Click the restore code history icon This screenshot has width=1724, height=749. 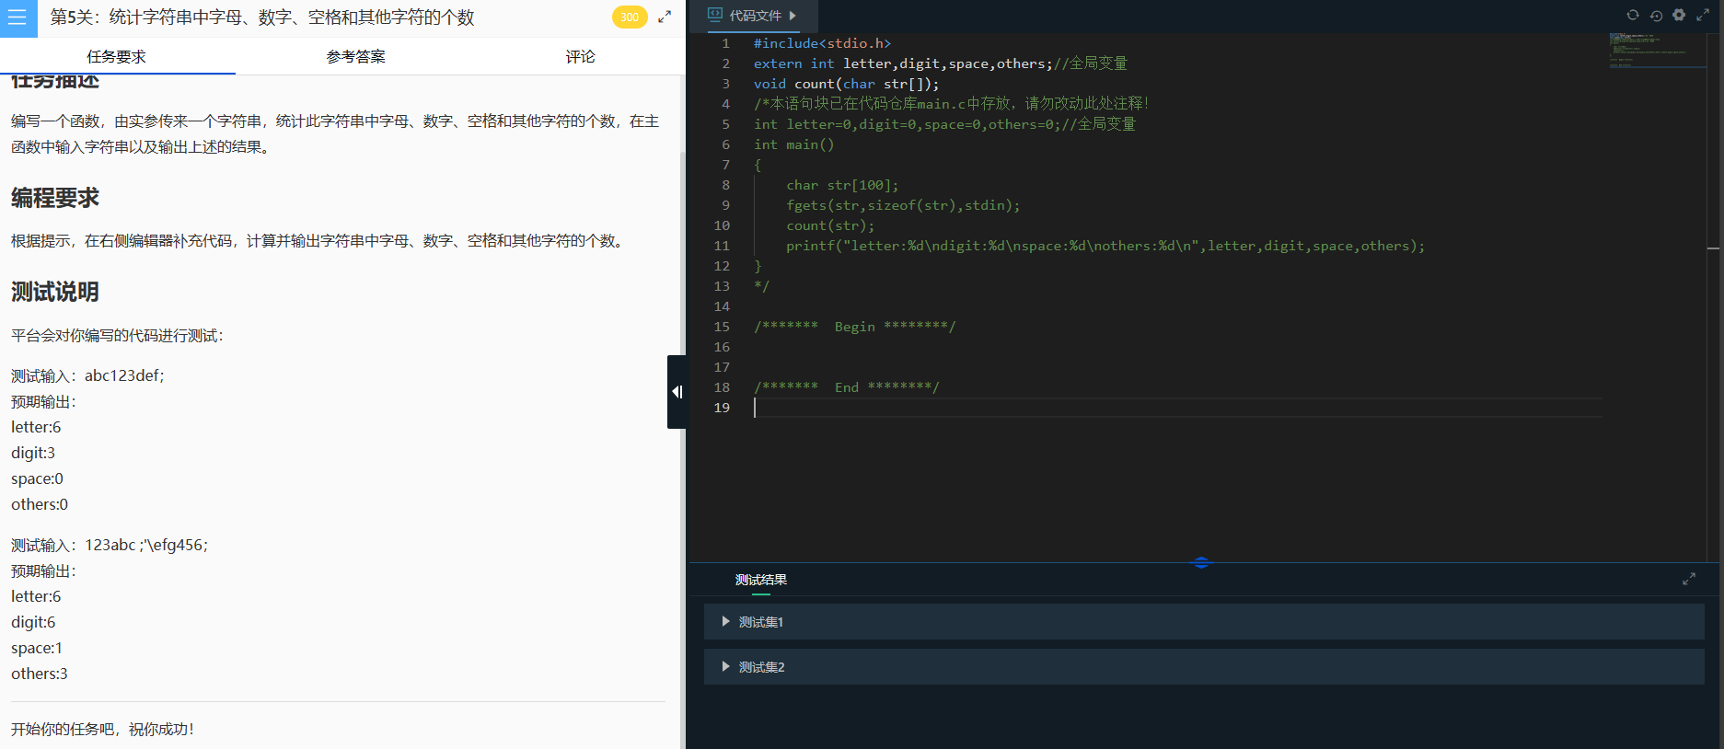point(1656,15)
